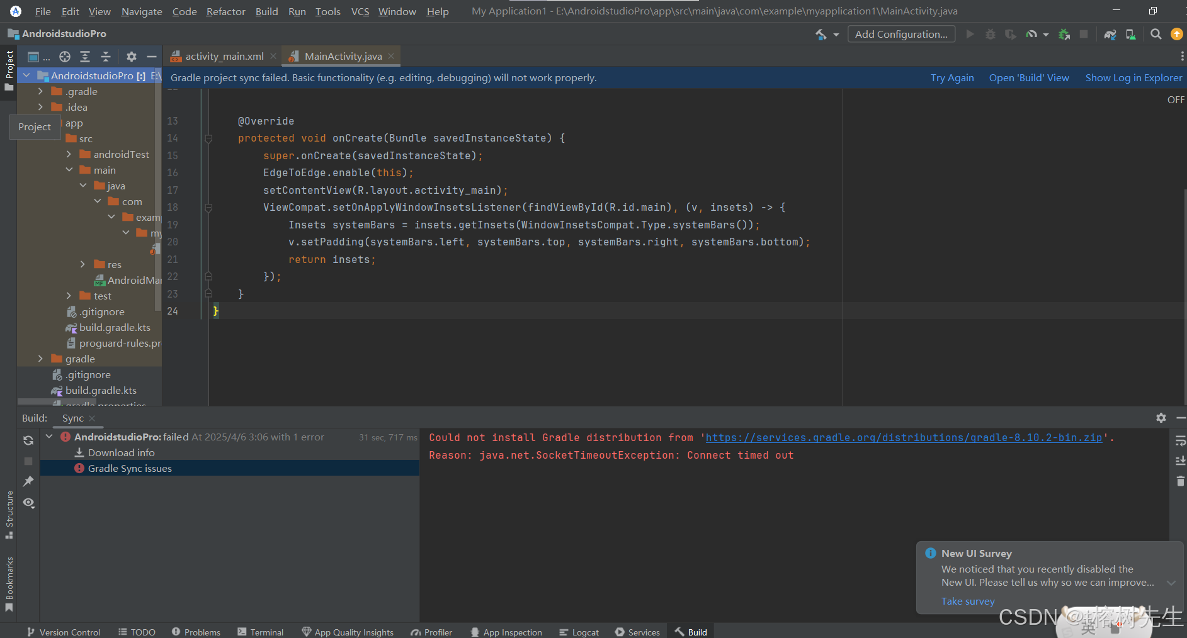Open the gradle-8.10.2-bin.zip URL
Screen dimensions: 1187x638
[x=904, y=437]
